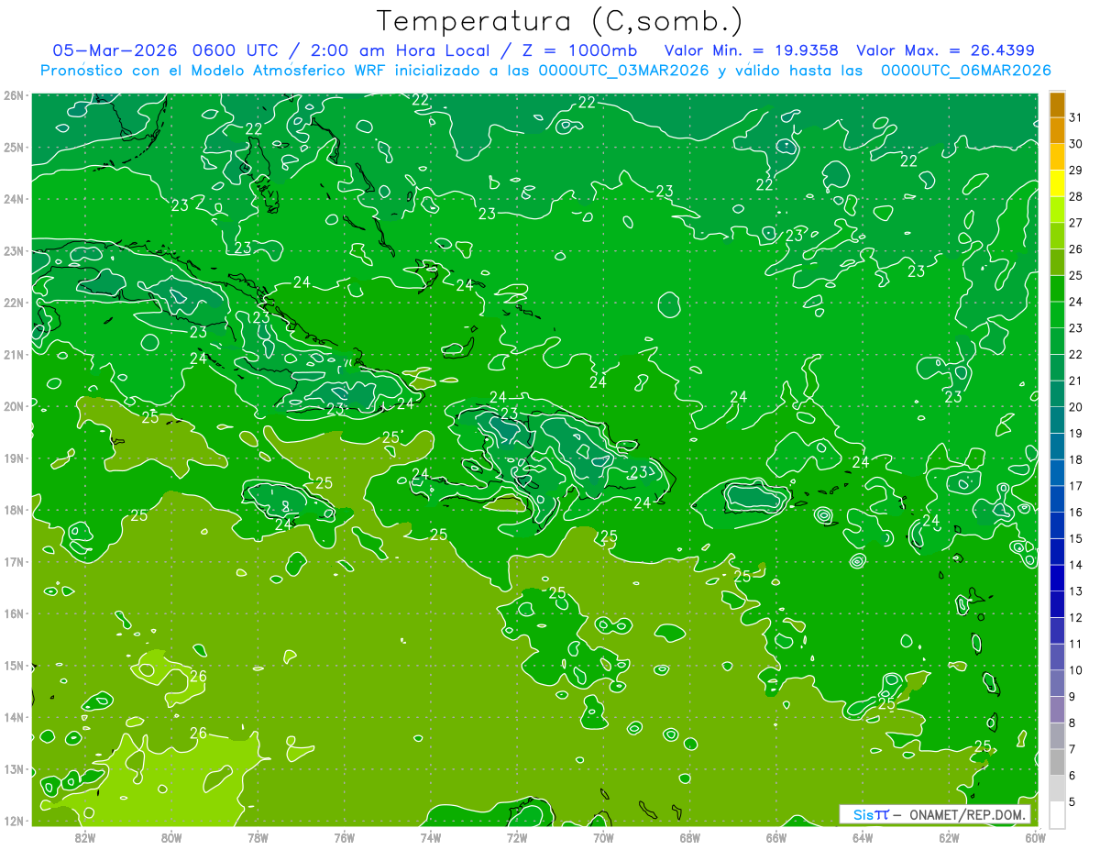Click the 82W longitude axis label
The image size is (1100, 850).
point(85,837)
